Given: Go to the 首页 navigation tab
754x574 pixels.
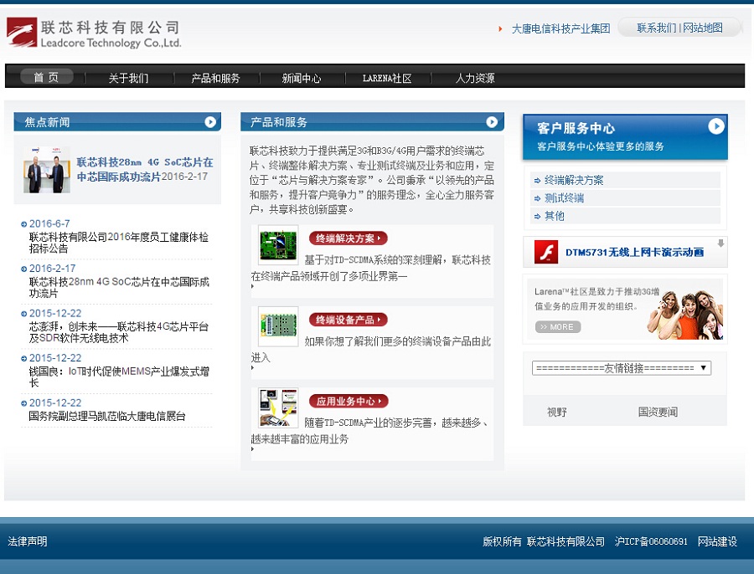Looking at the screenshot, I should [x=46, y=77].
